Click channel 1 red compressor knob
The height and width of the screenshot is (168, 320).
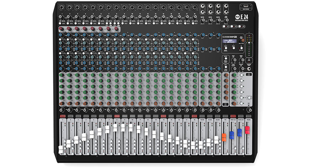tap(61, 28)
